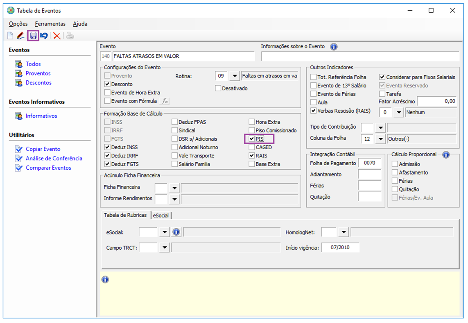Save the event with the floppy disk icon

[33, 36]
